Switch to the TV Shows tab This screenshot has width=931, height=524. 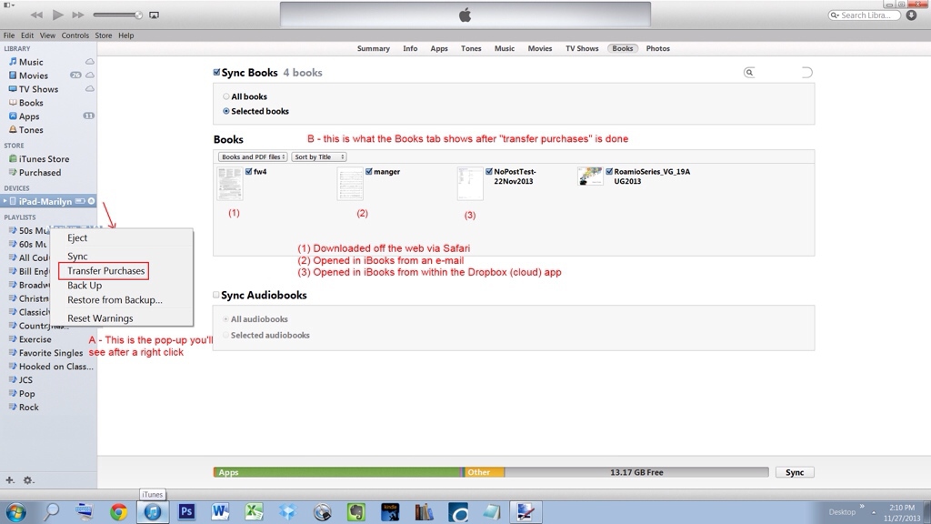point(582,49)
